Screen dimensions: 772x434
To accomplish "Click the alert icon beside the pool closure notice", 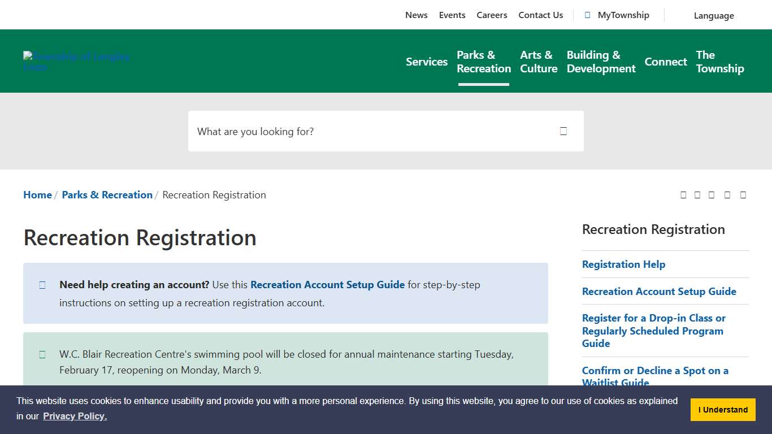I will [x=42, y=354].
